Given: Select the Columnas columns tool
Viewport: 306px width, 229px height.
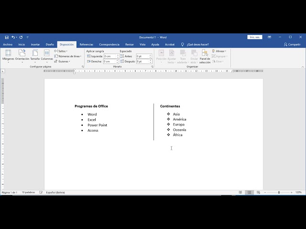Looking at the screenshot, I should 47,55.
